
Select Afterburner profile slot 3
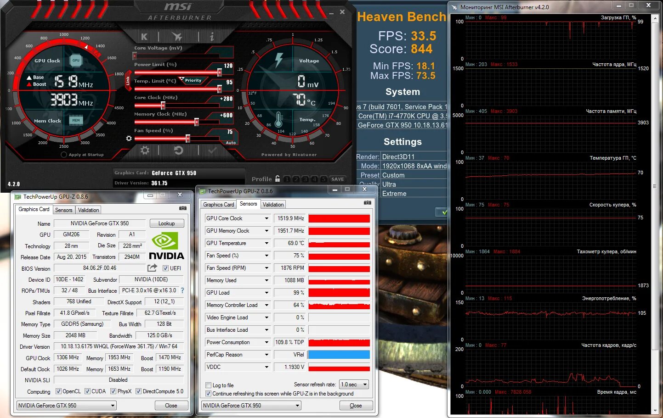305,179
